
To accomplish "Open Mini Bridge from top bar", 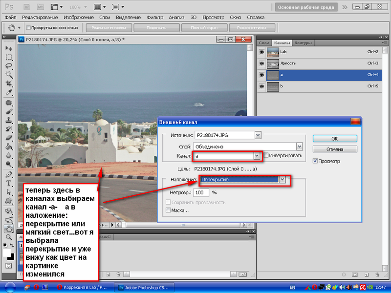I will (x=40, y=7).
